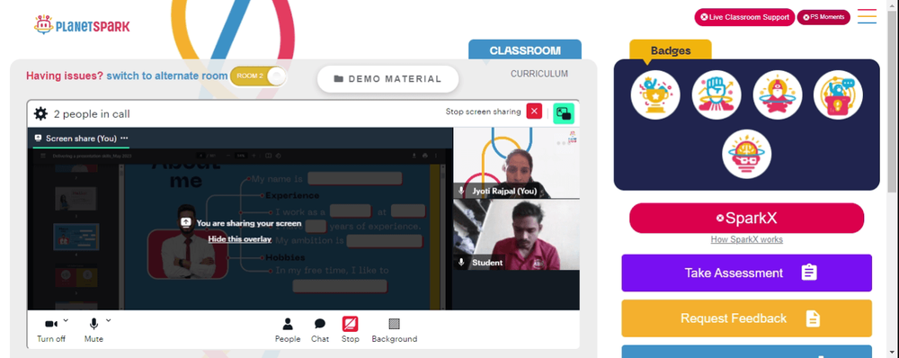Open call settings gear icon
Screen dimensions: 899x358
[x=40, y=113]
